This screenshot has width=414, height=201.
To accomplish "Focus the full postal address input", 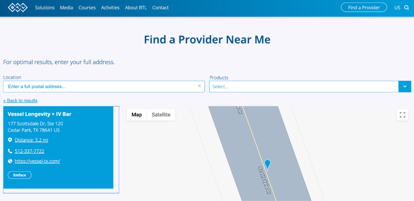I will [x=101, y=86].
